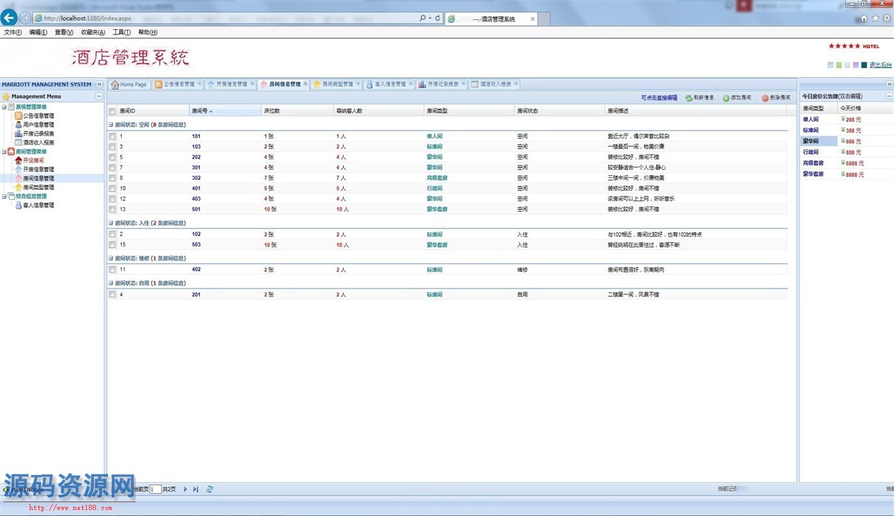Viewport: 894px width, 516px height.
Task: Switch to the Home Page tab
Action: [x=128, y=84]
